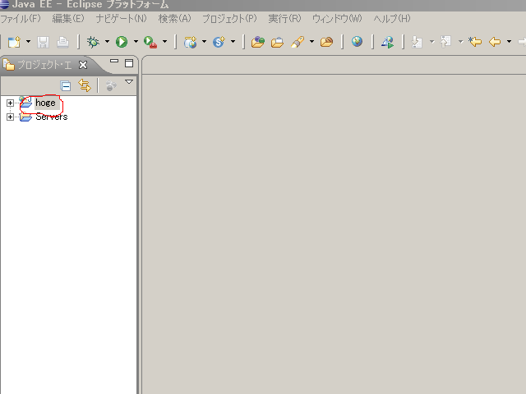
Task: Click the greyed icon in Explorer toolbar
Action: (111, 86)
